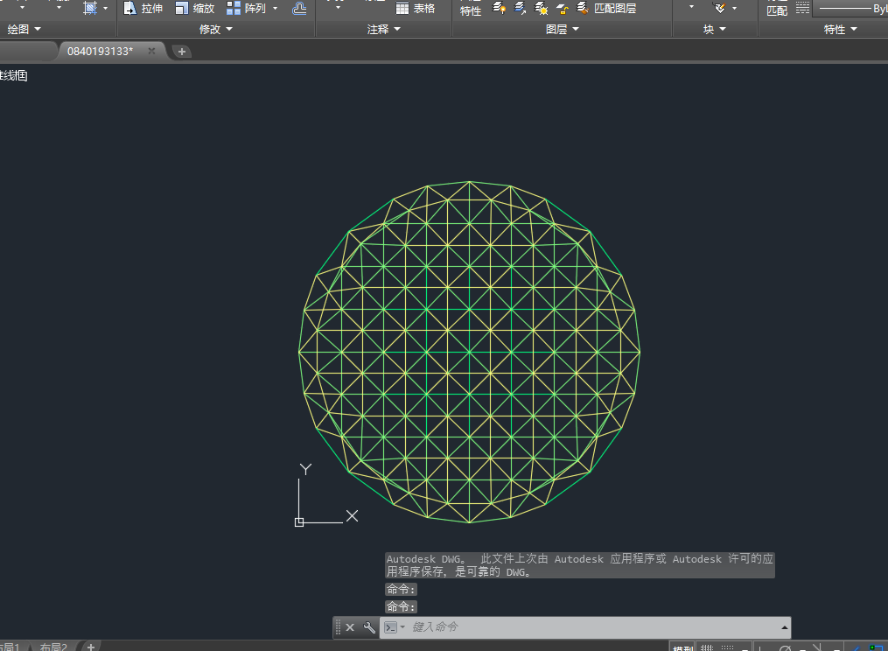This screenshot has width=888, height=651.
Task: Add a new drawing tab
Action: click(182, 52)
